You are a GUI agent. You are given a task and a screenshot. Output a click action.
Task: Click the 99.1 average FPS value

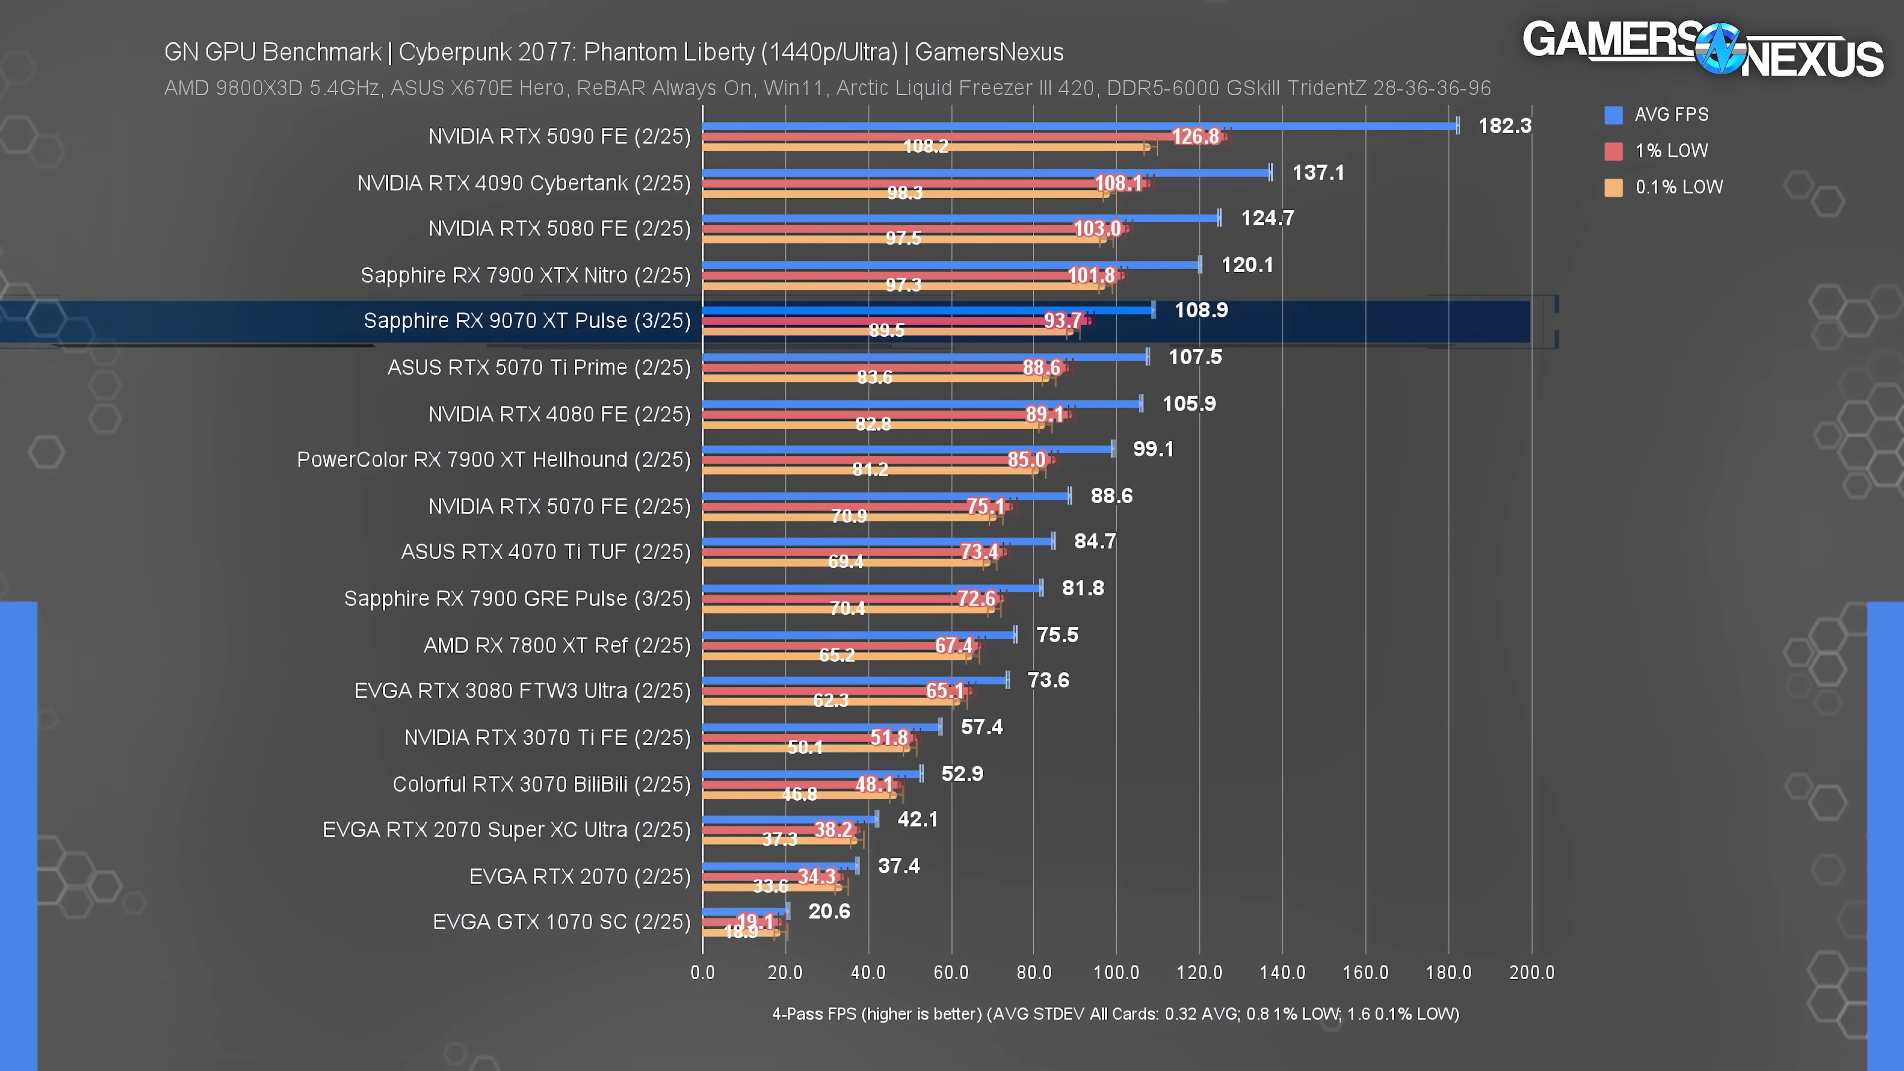point(1153,449)
